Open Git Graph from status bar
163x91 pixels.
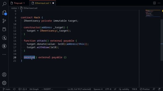[x=34, y=89]
